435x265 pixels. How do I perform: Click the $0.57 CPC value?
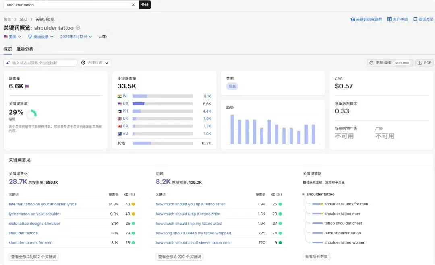(344, 86)
